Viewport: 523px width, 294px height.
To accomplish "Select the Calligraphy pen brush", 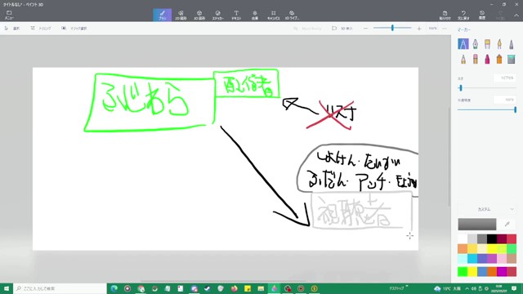I will click(x=475, y=43).
